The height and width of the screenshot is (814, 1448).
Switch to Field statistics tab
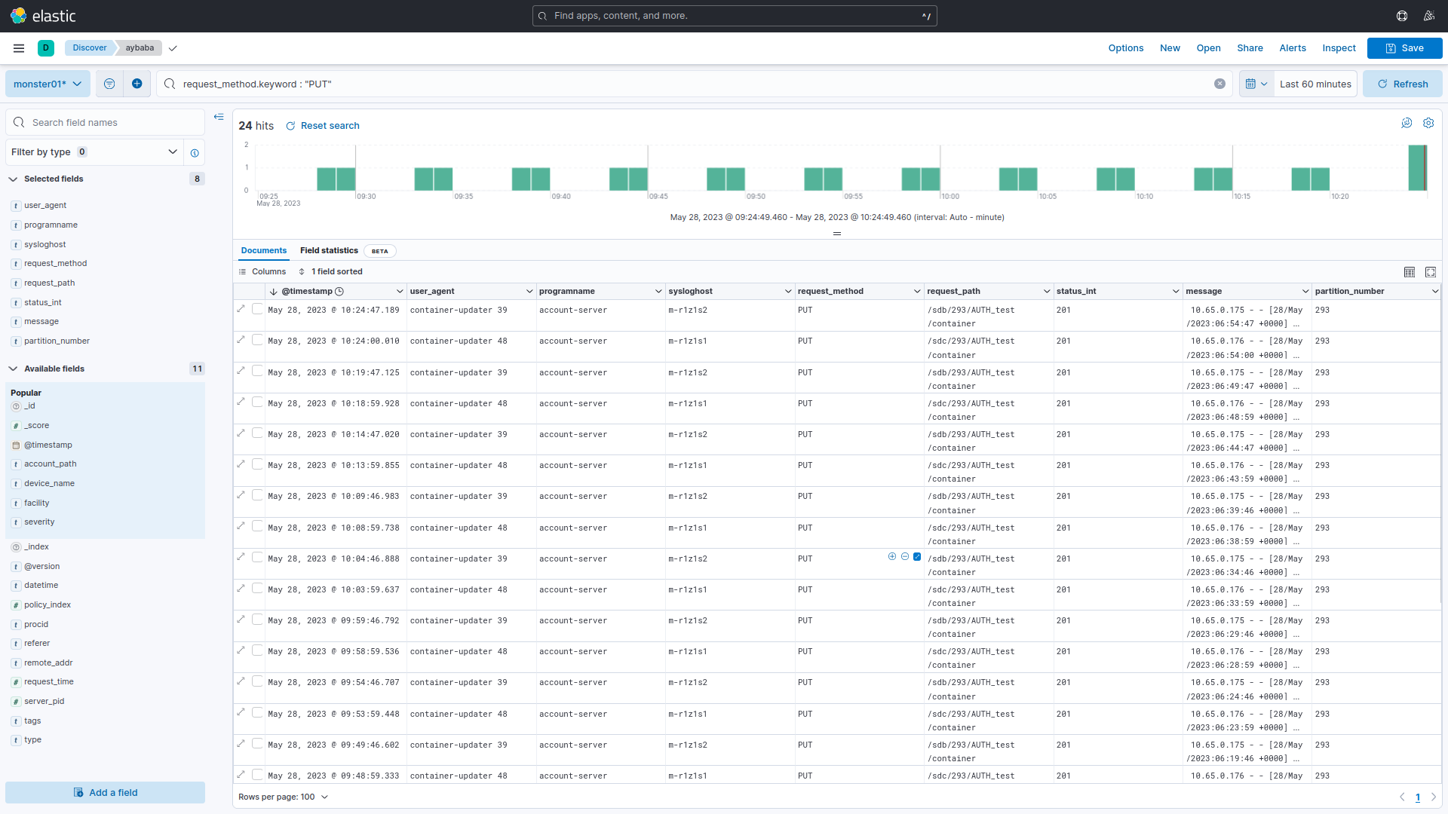pyautogui.click(x=329, y=251)
